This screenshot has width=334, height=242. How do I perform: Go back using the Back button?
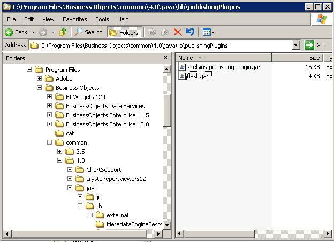pos(16,32)
